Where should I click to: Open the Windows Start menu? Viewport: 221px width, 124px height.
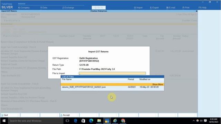click(x=4, y=121)
